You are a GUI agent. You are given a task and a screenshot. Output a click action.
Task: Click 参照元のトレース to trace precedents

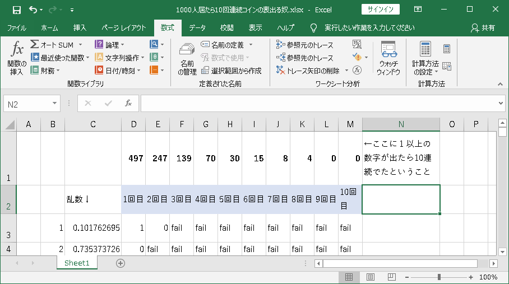pyautogui.click(x=306, y=45)
